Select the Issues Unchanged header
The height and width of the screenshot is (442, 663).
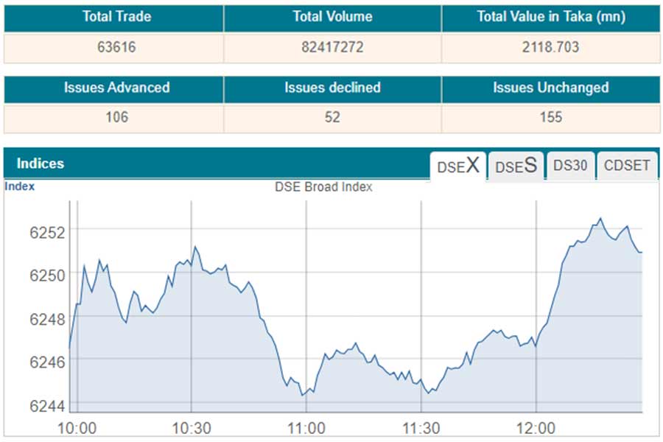550,88
